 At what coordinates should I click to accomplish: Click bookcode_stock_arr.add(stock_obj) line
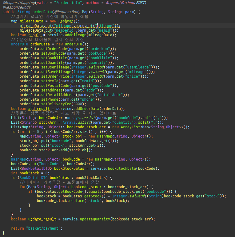(56, 150)
